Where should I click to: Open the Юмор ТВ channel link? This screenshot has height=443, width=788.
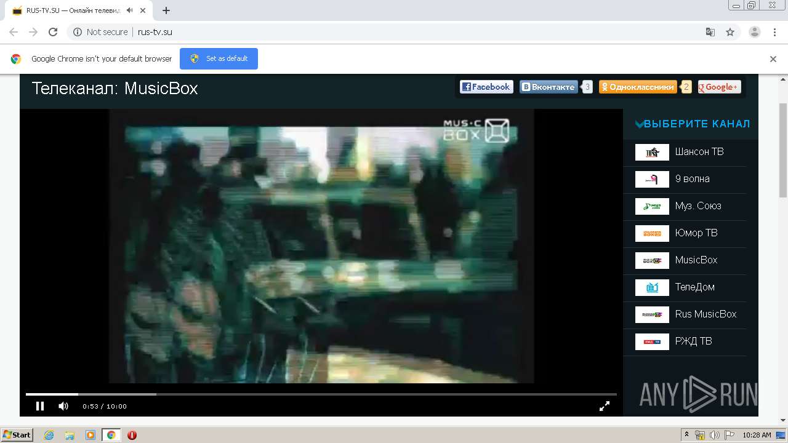pyautogui.click(x=696, y=233)
